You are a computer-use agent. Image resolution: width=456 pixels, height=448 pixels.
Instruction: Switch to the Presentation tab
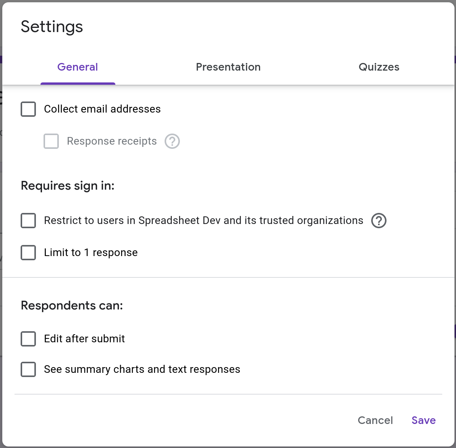[228, 67]
